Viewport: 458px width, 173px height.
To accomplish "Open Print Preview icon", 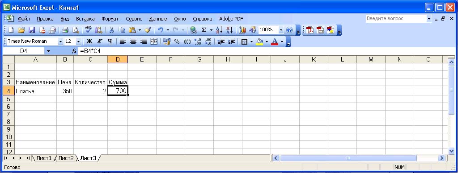I will 75,30.
